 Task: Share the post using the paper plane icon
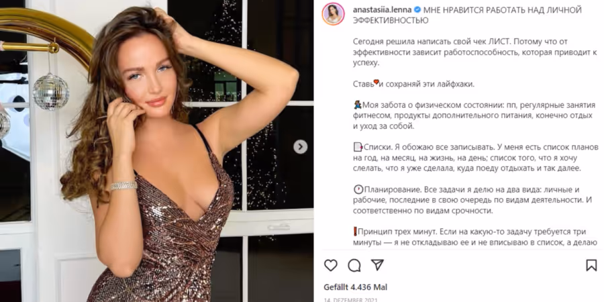coord(377,264)
